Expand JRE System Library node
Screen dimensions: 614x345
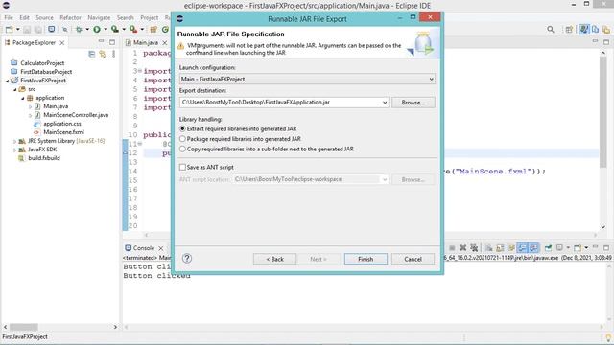point(15,141)
